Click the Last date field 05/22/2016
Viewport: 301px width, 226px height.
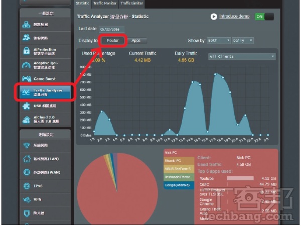pyautogui.click(x=112, y=30)
